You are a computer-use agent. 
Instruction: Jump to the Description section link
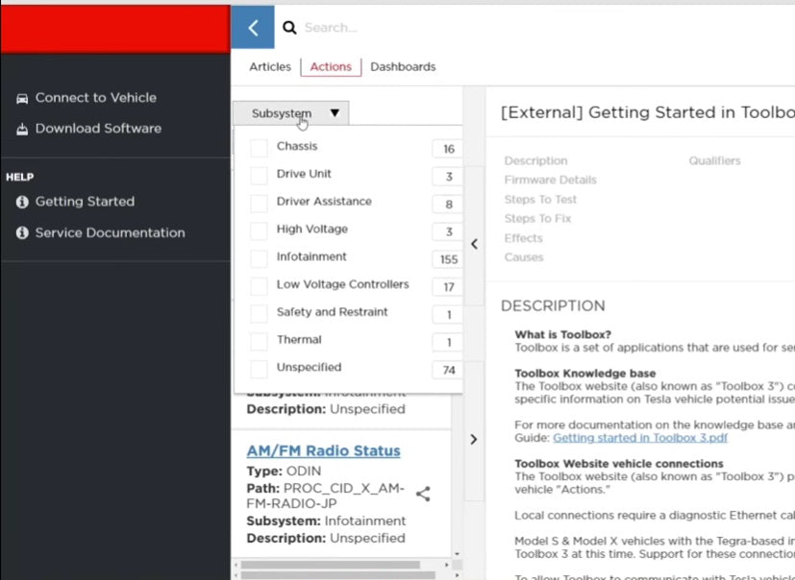535,161
